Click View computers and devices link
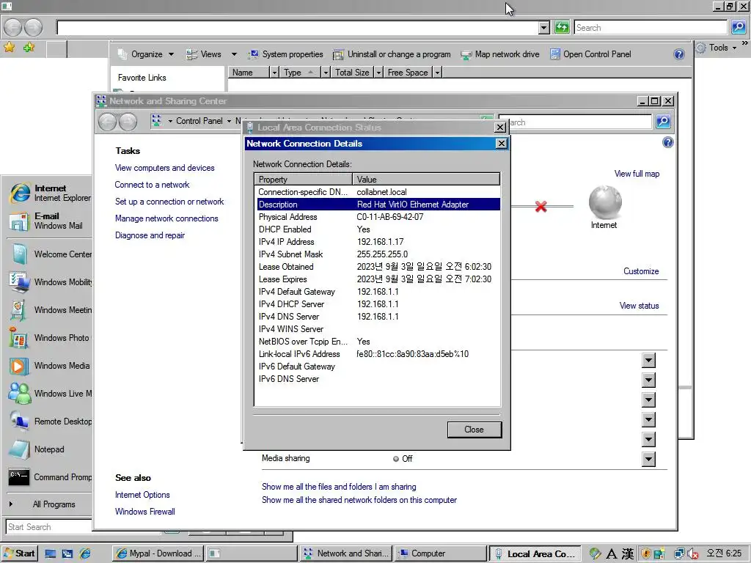Screen dimensions: 751x563 tap(165, 168)
